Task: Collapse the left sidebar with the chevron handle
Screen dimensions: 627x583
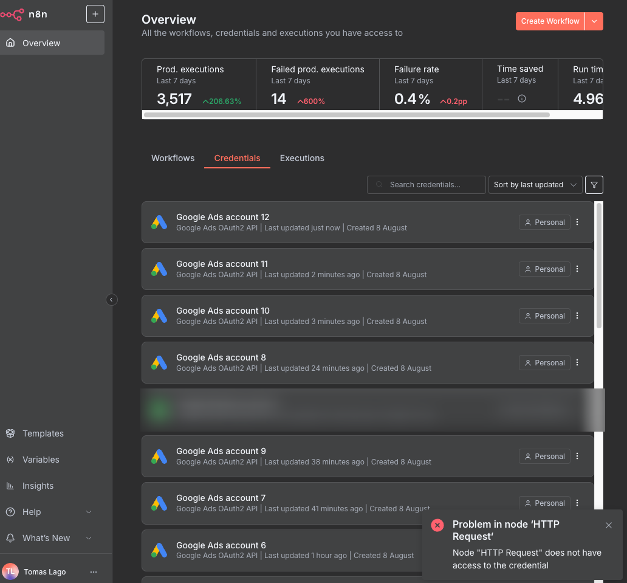Action: (111, 300)
